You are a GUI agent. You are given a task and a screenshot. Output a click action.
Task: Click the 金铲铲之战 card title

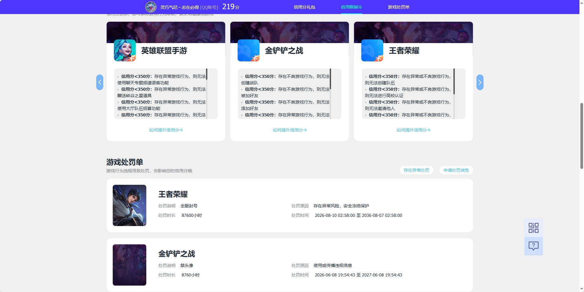(x=284, y=51)
